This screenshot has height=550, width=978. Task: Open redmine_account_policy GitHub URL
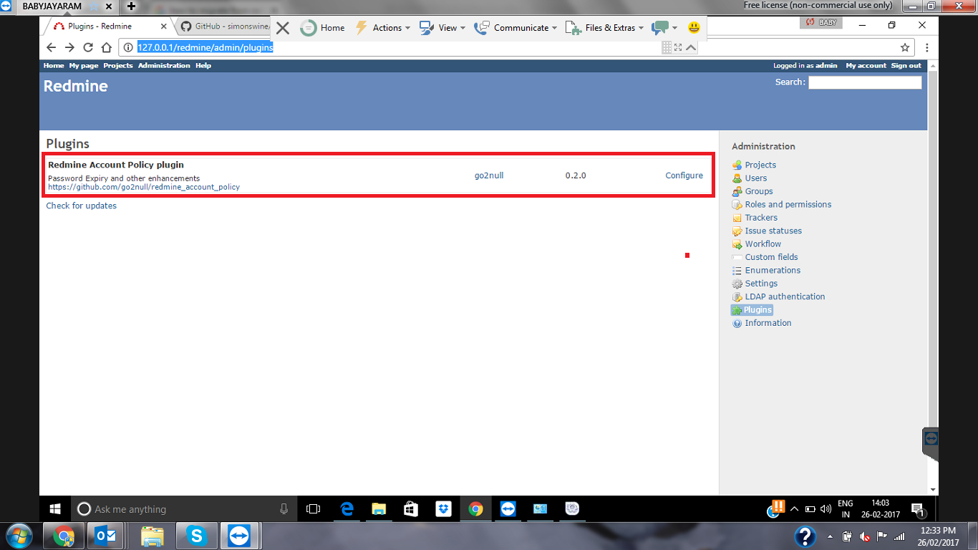coord(144,187)
